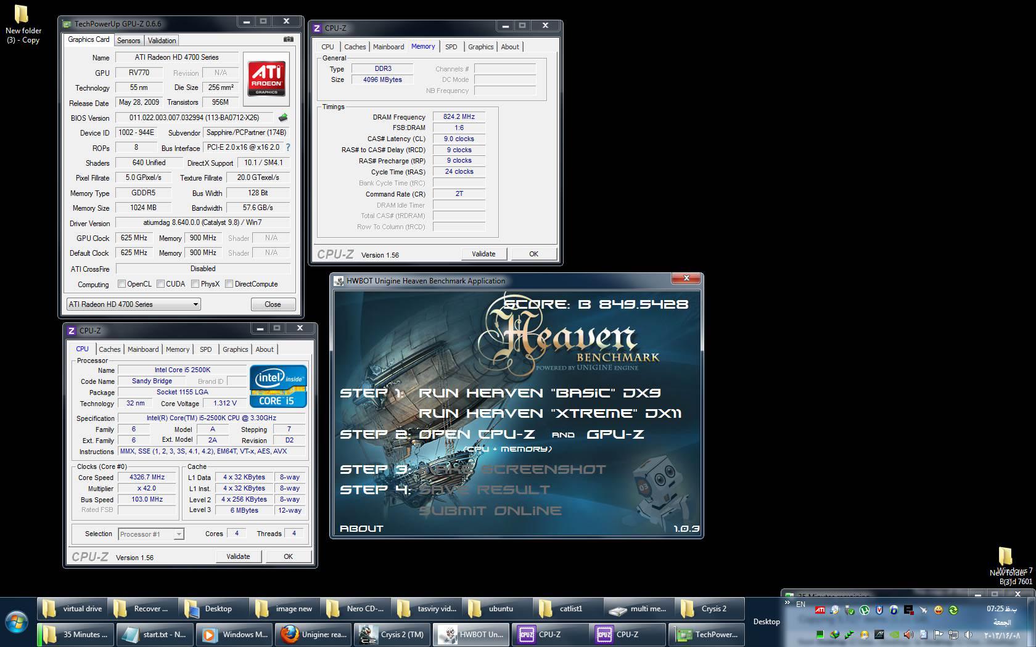Click the EN language indicator

[800, 604]
